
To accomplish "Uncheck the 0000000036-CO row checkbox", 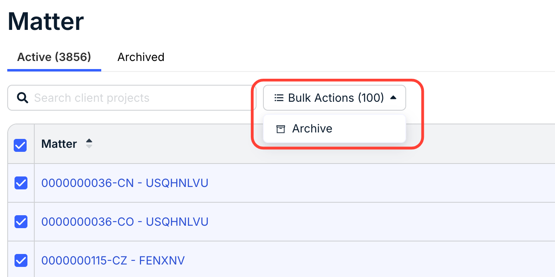I will [21, 222].
